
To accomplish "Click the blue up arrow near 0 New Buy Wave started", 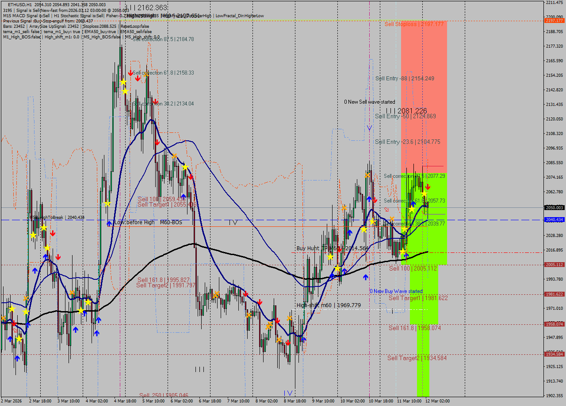I will (366, 277).
